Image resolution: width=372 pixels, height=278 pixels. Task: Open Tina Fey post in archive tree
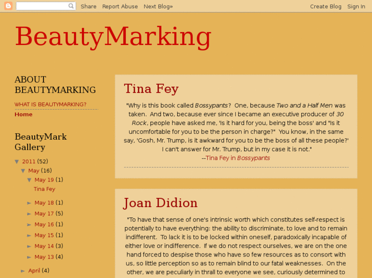[x=45, y=189]
